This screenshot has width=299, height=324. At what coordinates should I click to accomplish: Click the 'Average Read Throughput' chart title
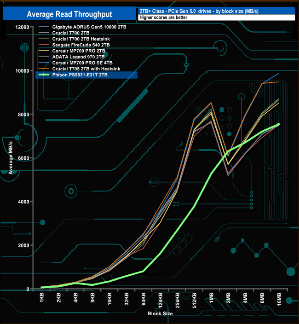(69, 14)
